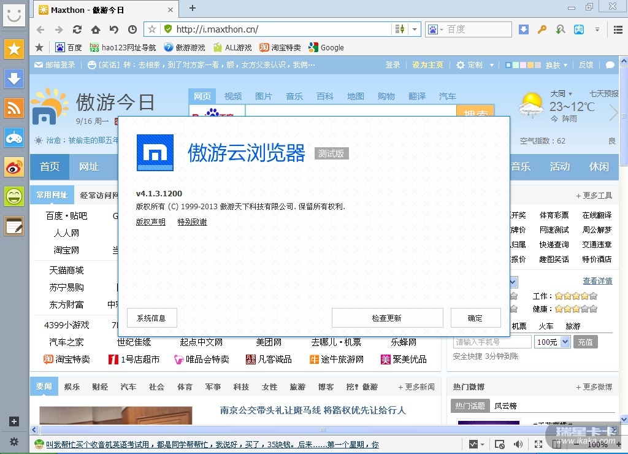This screenshot has height=454, width=628.
Task: Click the home button in the navigation toolbar
Action: (x=96, y=29)
